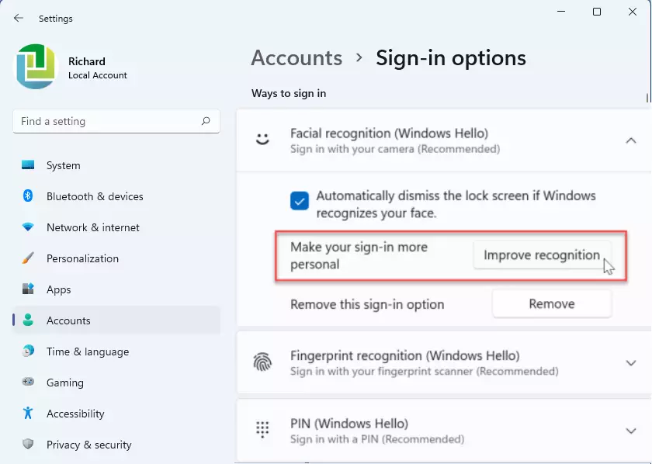Open System via its monitor icon

coord(28,165)
